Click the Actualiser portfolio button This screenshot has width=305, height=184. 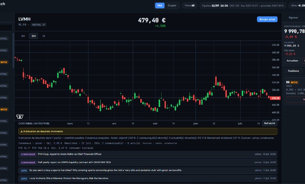click(x=292, y=61)
